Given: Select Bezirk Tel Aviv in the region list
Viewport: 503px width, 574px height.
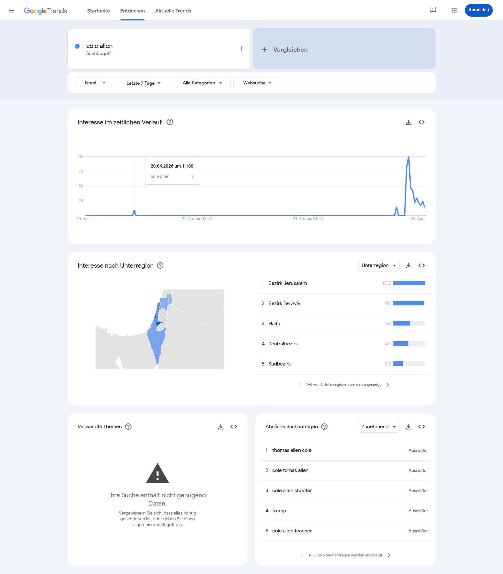Looking at the screenshot, I should (344, 303).
